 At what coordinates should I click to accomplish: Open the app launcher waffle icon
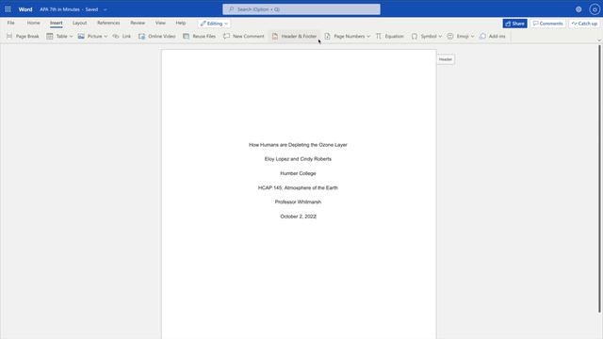8,9
